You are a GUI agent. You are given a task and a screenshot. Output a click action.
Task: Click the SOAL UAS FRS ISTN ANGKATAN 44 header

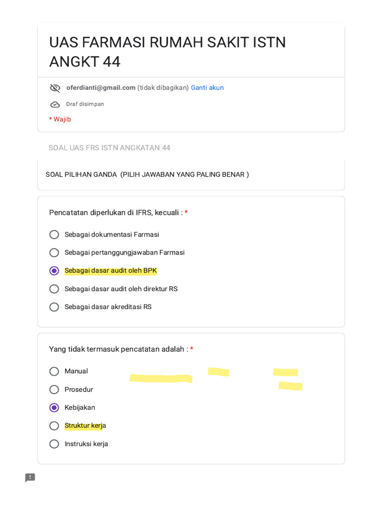pos(110,148)
